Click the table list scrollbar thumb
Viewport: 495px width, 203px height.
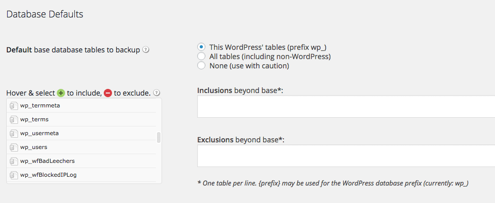pos(159,137)
